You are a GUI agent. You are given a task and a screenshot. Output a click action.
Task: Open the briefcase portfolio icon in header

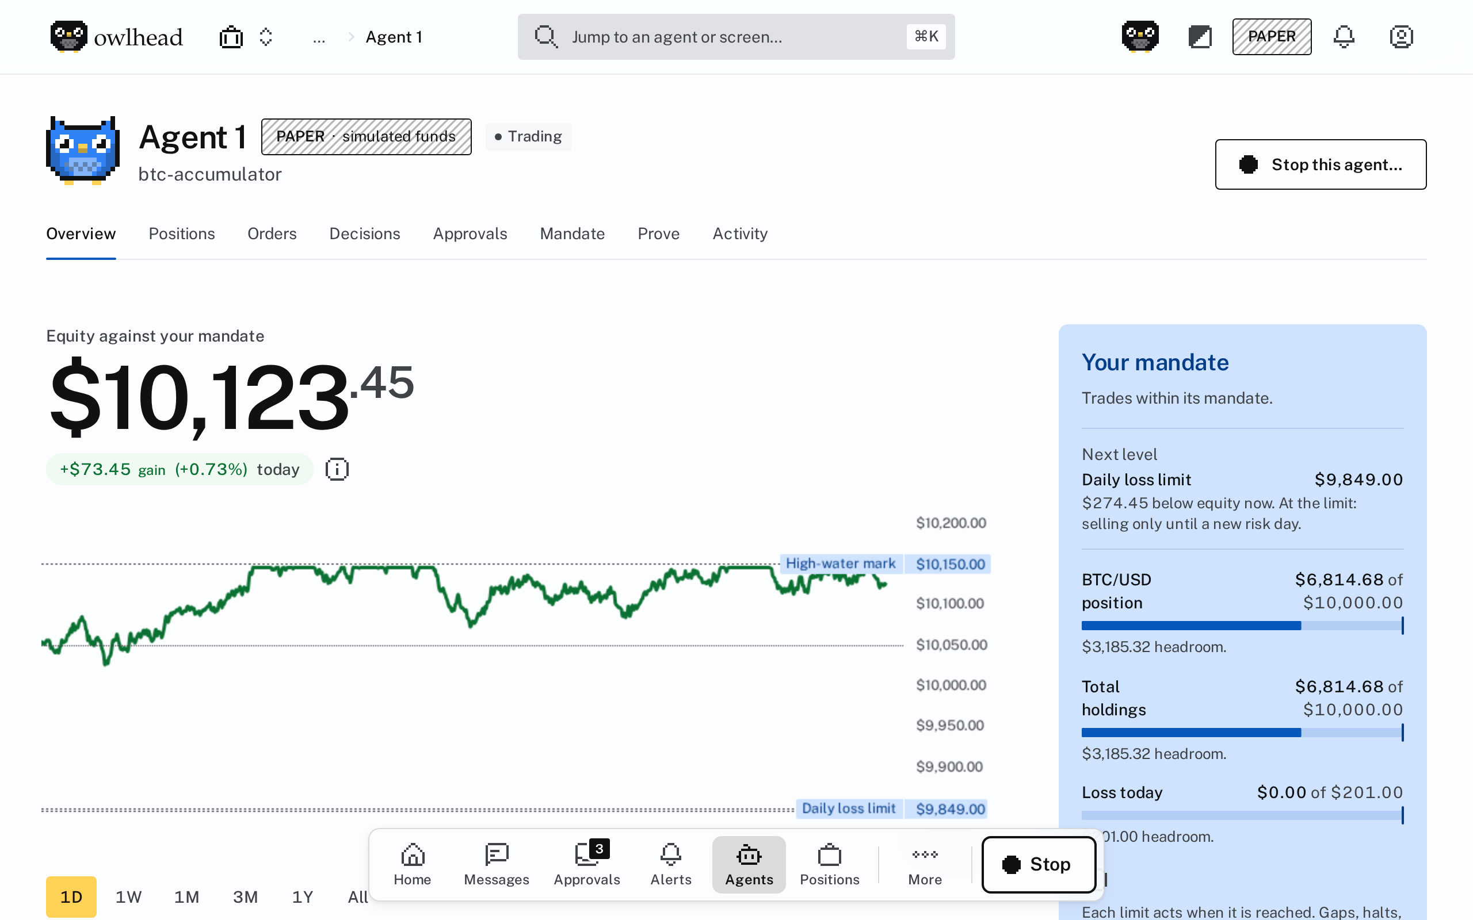coord(231,37)
